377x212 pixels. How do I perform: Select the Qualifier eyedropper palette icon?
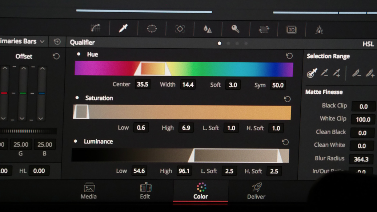coord(123,28)
